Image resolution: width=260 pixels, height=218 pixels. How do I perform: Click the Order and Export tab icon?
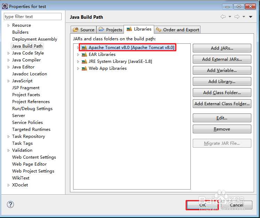(158, 30)
